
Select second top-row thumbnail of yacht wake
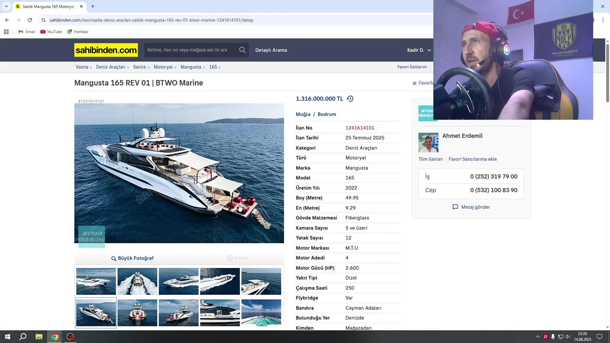pos(137,281)
